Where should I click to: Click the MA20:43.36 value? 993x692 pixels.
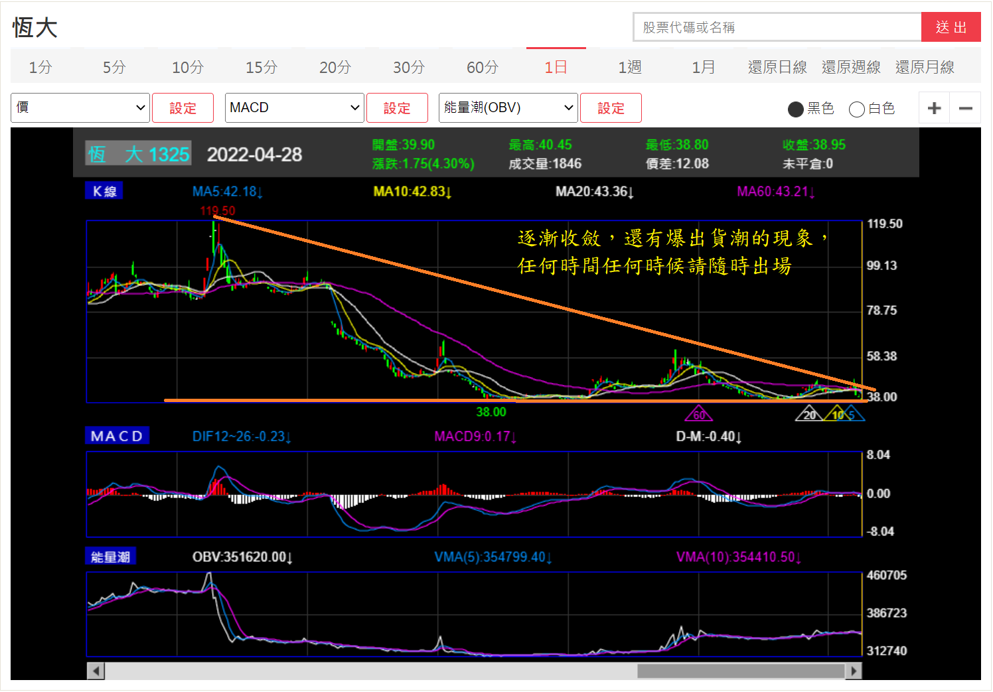coord(595,192)
